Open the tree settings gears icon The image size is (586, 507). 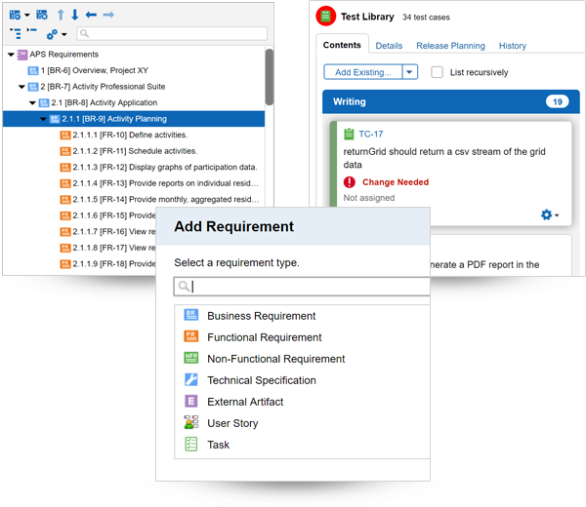point(52,34)
